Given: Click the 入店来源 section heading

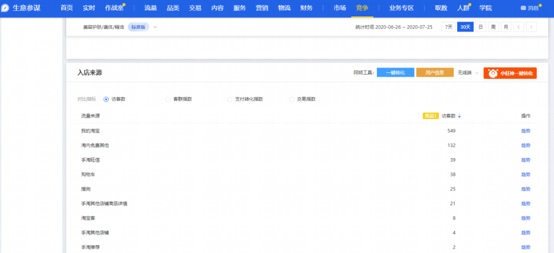Looking at the screenshot, I should coord(90,73).
